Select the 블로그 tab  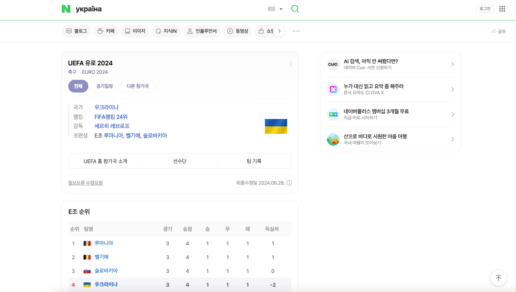(76, 31)
